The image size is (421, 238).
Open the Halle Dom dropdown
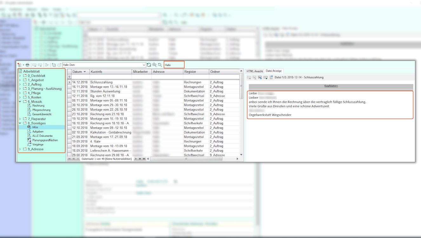pyautogui.click(x=144, y=65)
